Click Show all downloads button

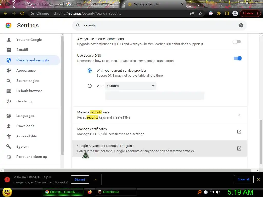(x=243, y=179)
